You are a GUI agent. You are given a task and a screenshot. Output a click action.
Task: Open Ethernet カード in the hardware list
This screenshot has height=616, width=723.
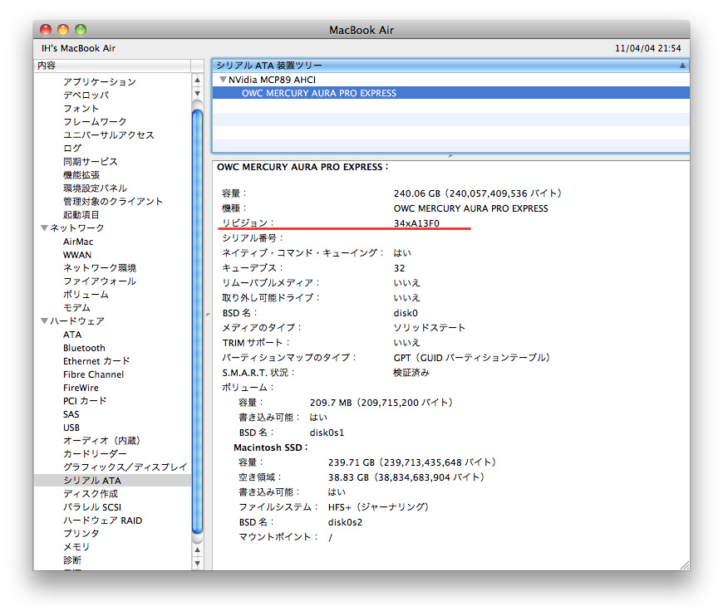(96, 361)
